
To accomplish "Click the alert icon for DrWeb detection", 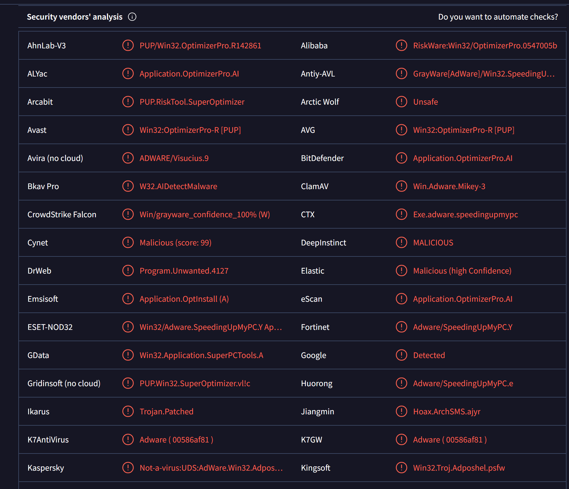I will [128, 271].
